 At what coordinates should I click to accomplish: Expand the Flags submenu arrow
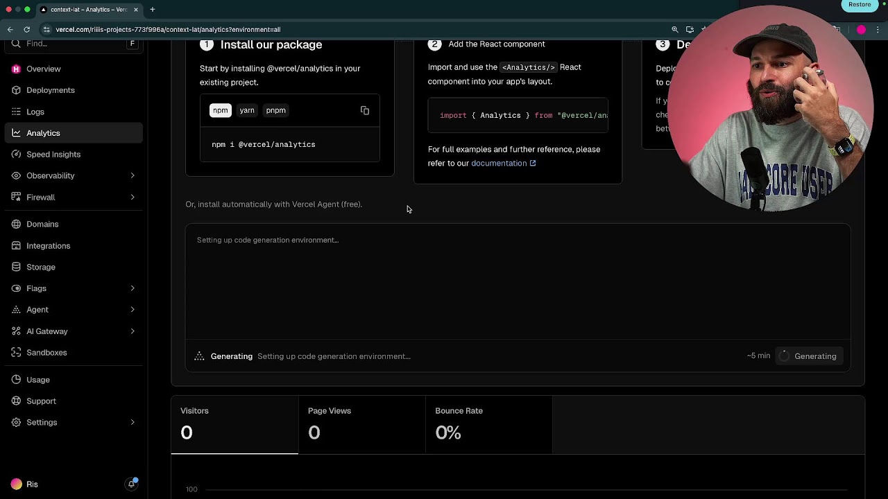(x=133, y=288)
